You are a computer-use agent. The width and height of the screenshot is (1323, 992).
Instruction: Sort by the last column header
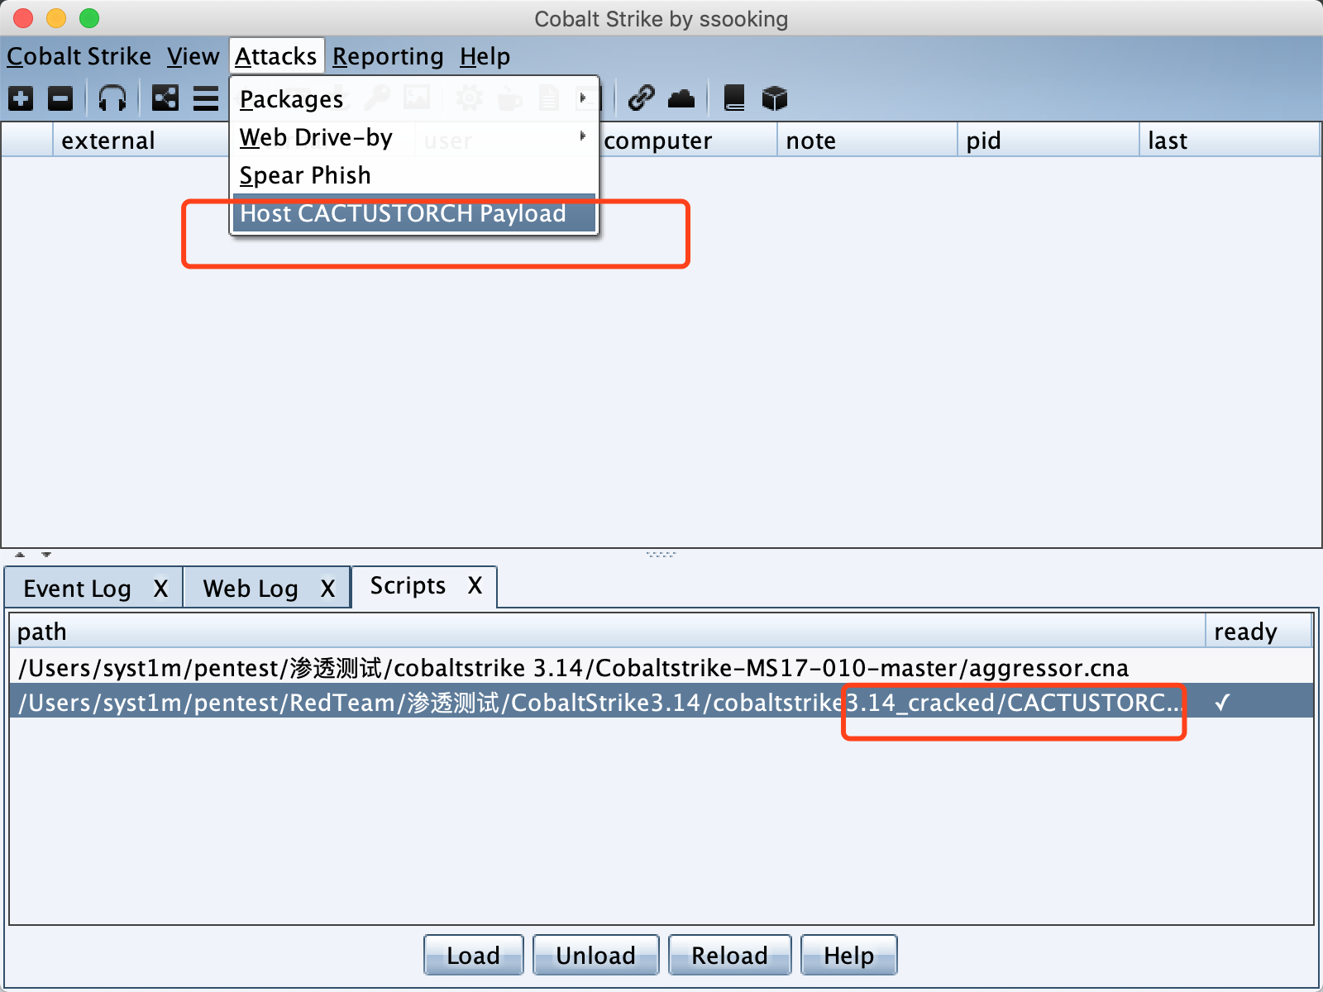(1230, 141)
